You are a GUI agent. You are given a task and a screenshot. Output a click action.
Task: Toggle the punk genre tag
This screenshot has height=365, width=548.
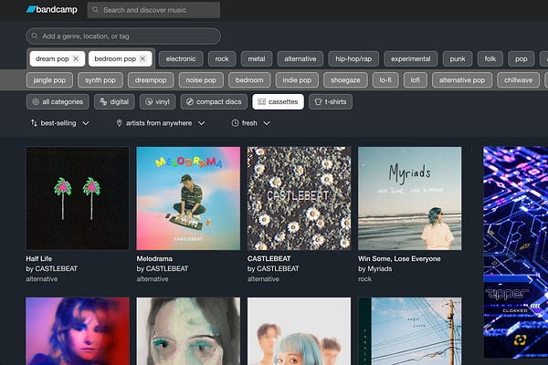[458, 58]
